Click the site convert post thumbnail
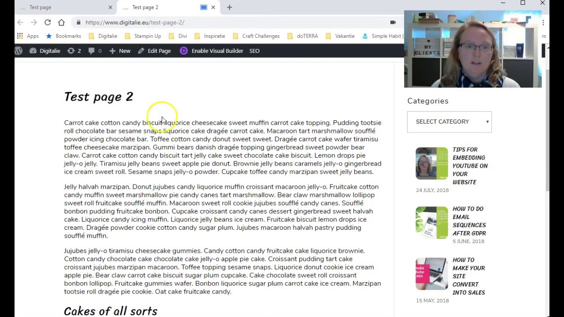Image resolution: width=564 pixels, height=317 pixels. 432,274
